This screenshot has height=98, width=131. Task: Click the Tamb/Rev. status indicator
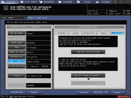pos(124,96)
